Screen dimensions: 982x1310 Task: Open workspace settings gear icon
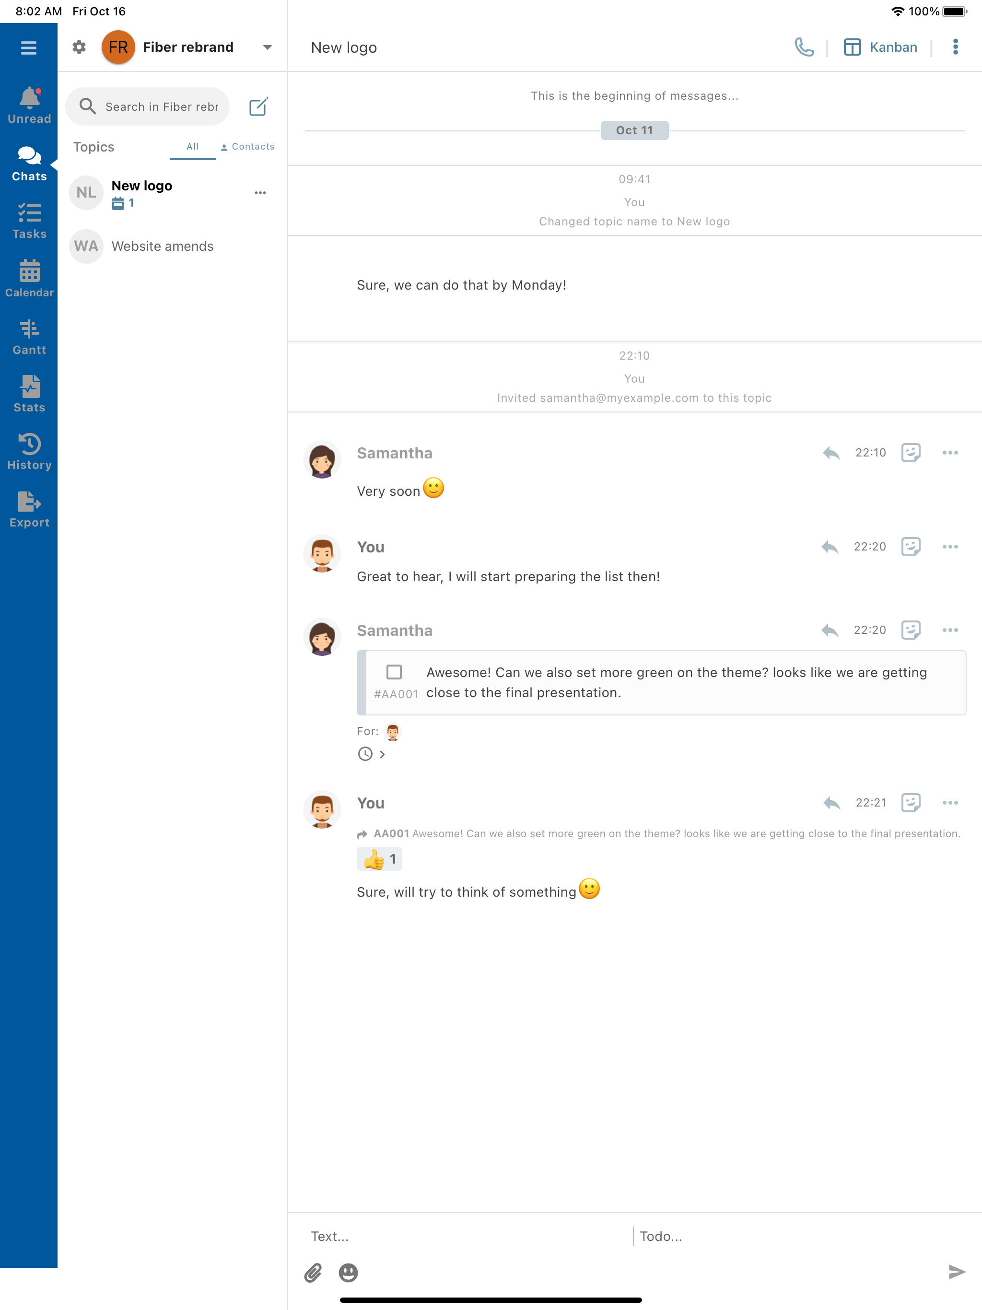point(80,47)
